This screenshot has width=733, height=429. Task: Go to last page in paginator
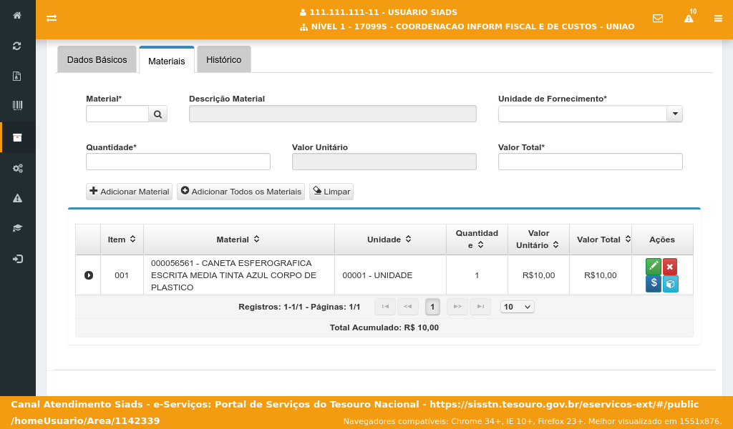tap(480, 307)
